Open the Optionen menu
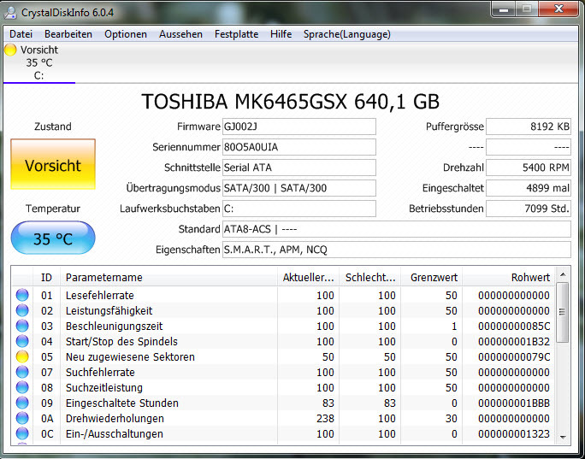Image resolution: width=585 pixels, height=459 pixels. (126, 34)
